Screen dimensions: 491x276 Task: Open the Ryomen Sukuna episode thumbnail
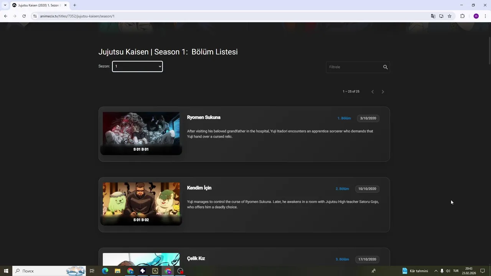tap(141, 133)
